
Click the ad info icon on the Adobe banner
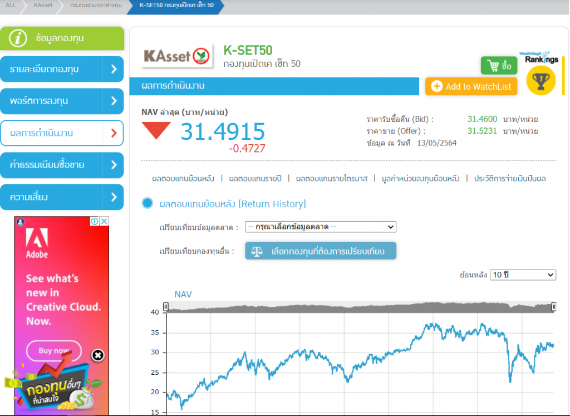tap(95, 221)
